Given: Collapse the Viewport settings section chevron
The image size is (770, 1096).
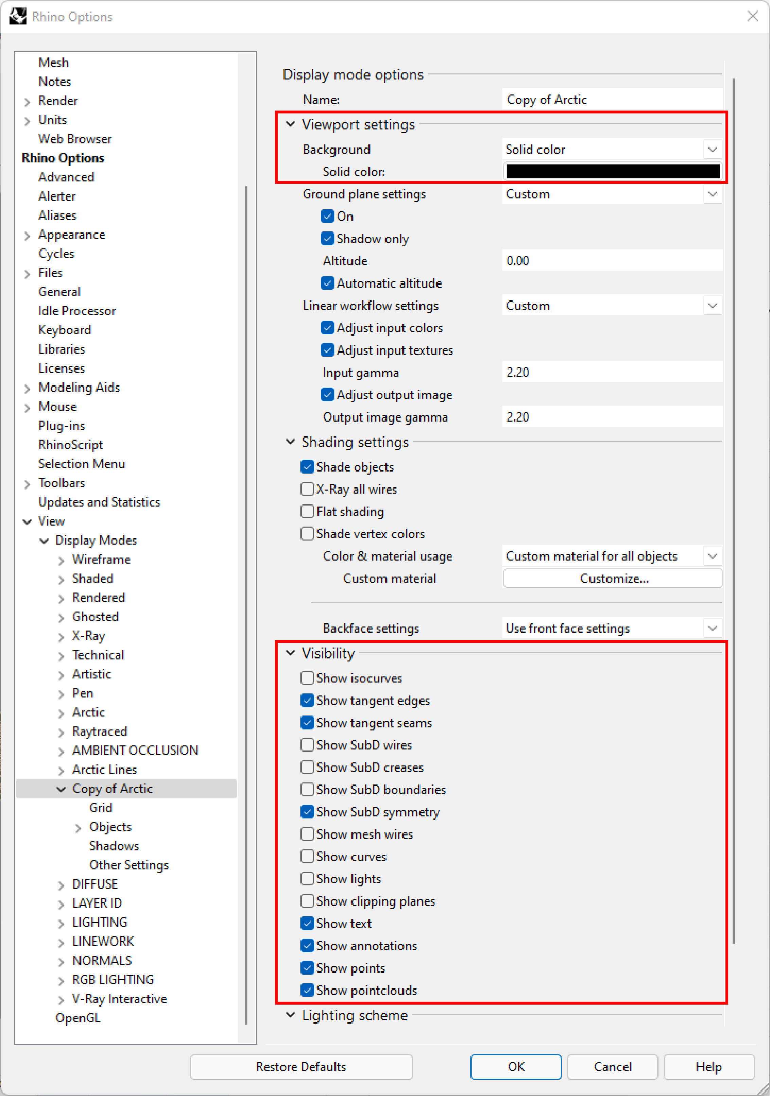Looking at the screenshot, I should [290, 124].
